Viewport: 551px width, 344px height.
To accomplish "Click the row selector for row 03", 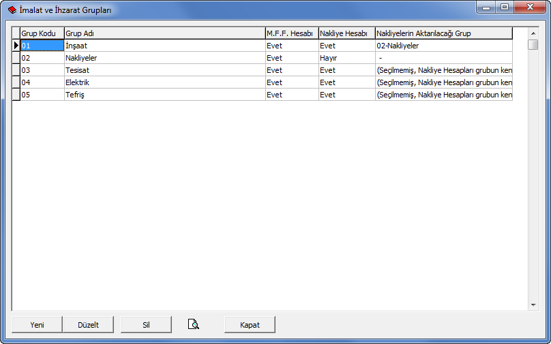I will 16,70.
